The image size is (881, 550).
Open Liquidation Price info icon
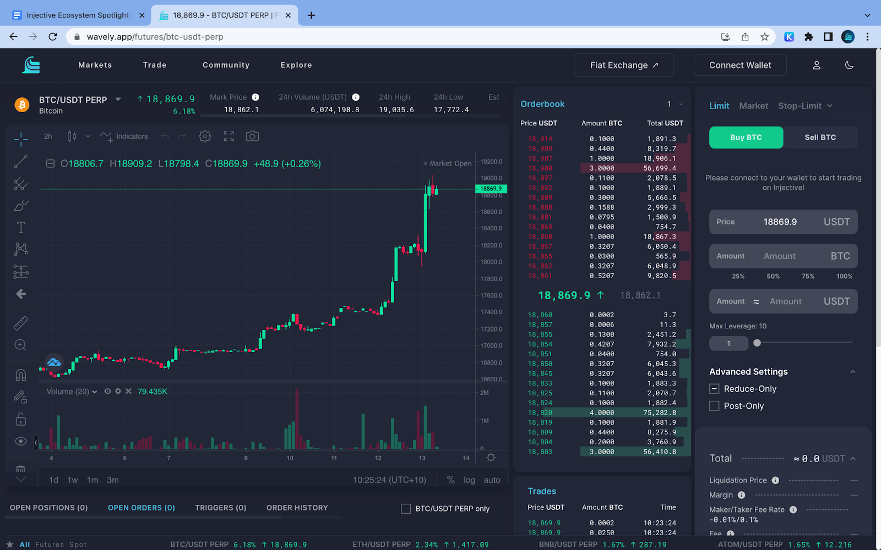click(775, 480)
